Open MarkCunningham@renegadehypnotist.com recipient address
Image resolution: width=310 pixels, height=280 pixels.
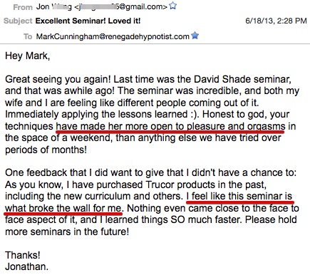click(113, 36)
